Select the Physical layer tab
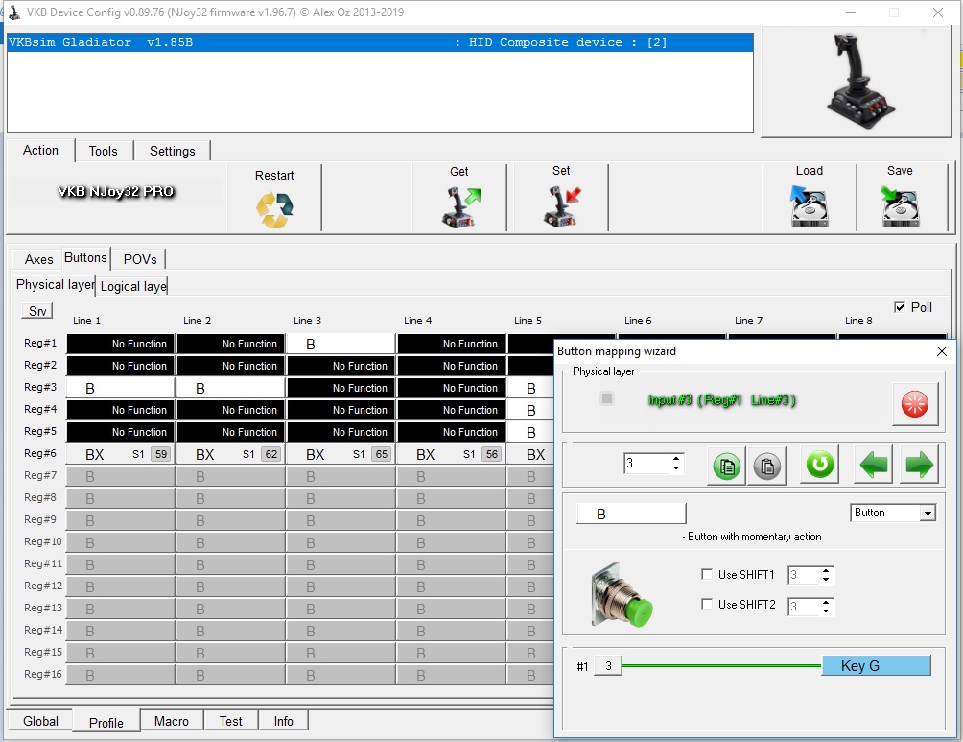Image resolution: width=963 pixels, height=742 pixels. click(x=56, y=285)
